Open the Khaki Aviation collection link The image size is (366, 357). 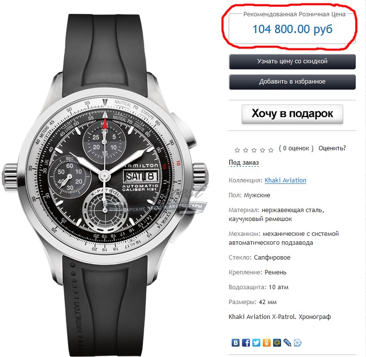(285, 180)
